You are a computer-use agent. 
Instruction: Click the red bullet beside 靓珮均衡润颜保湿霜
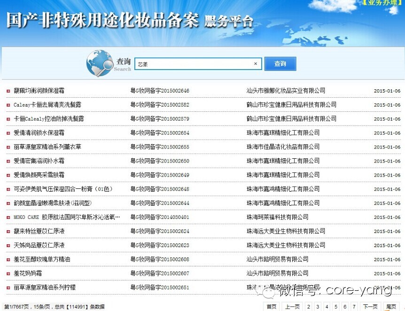(x=8, y=91)
